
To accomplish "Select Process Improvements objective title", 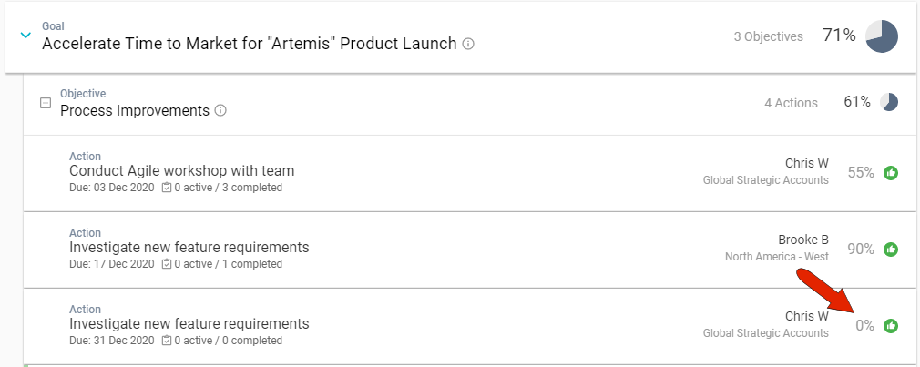I will pos(134,110).
